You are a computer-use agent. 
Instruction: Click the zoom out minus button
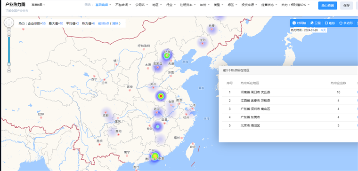pyautogui.click(x=9, y=70)
